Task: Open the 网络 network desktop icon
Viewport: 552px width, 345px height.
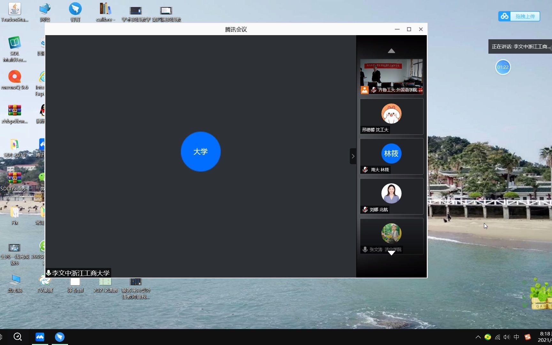Action: tap(45, 12)
